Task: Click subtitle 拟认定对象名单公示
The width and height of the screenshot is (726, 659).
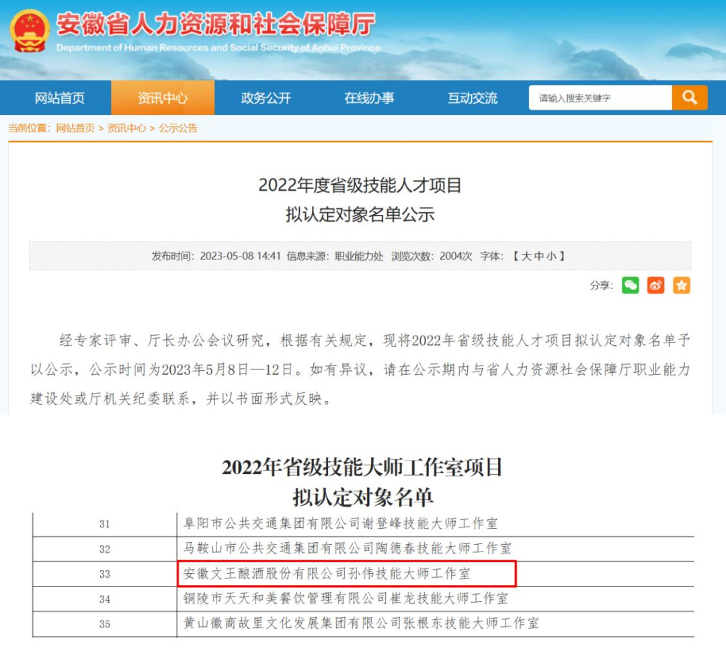Action: click(x=360, y=214)
